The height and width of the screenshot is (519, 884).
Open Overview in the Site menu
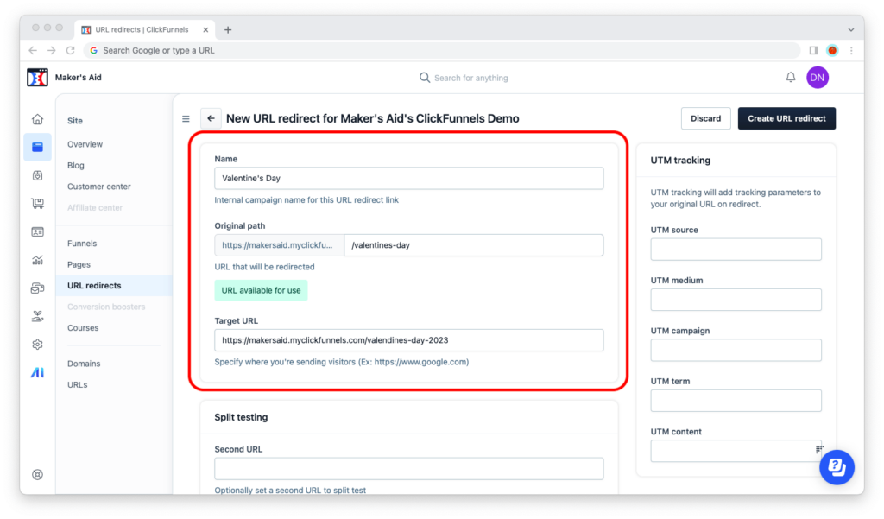click(85, 144)
